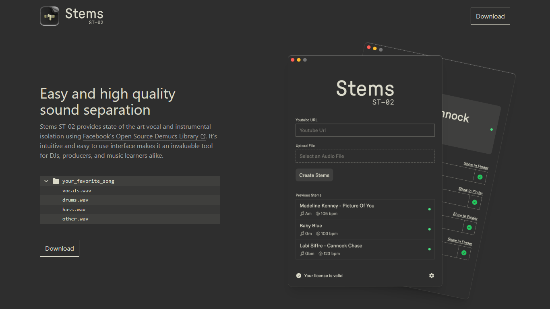
Task: Click the topmost Show in Finder link in back window
Action: (x=476, y=165)
